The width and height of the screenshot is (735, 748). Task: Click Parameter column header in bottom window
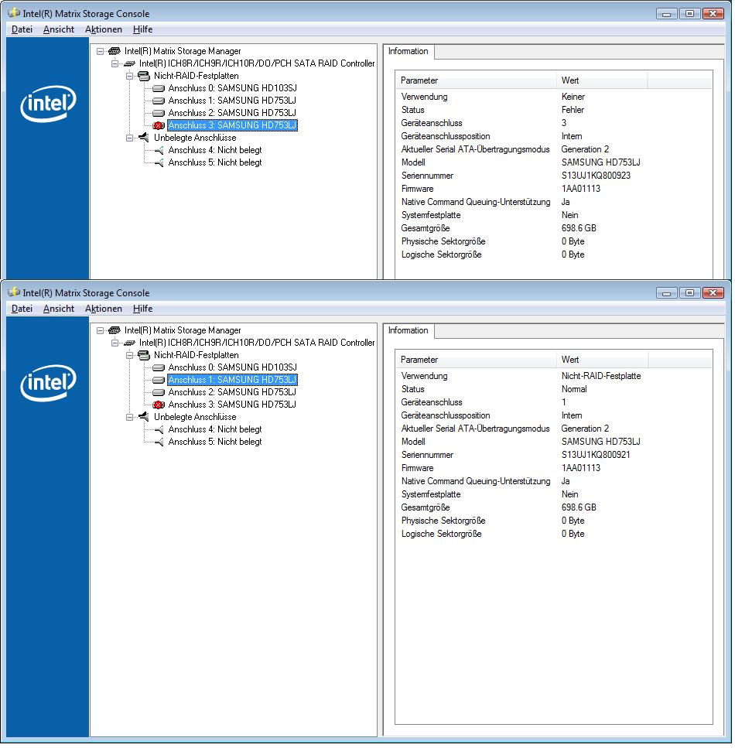[x=476, y=360]
